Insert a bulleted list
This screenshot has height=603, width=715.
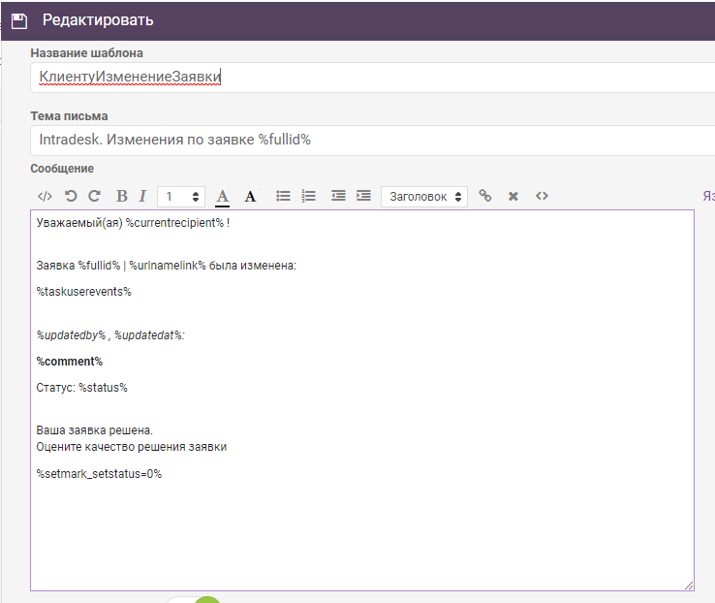point(283,196)
